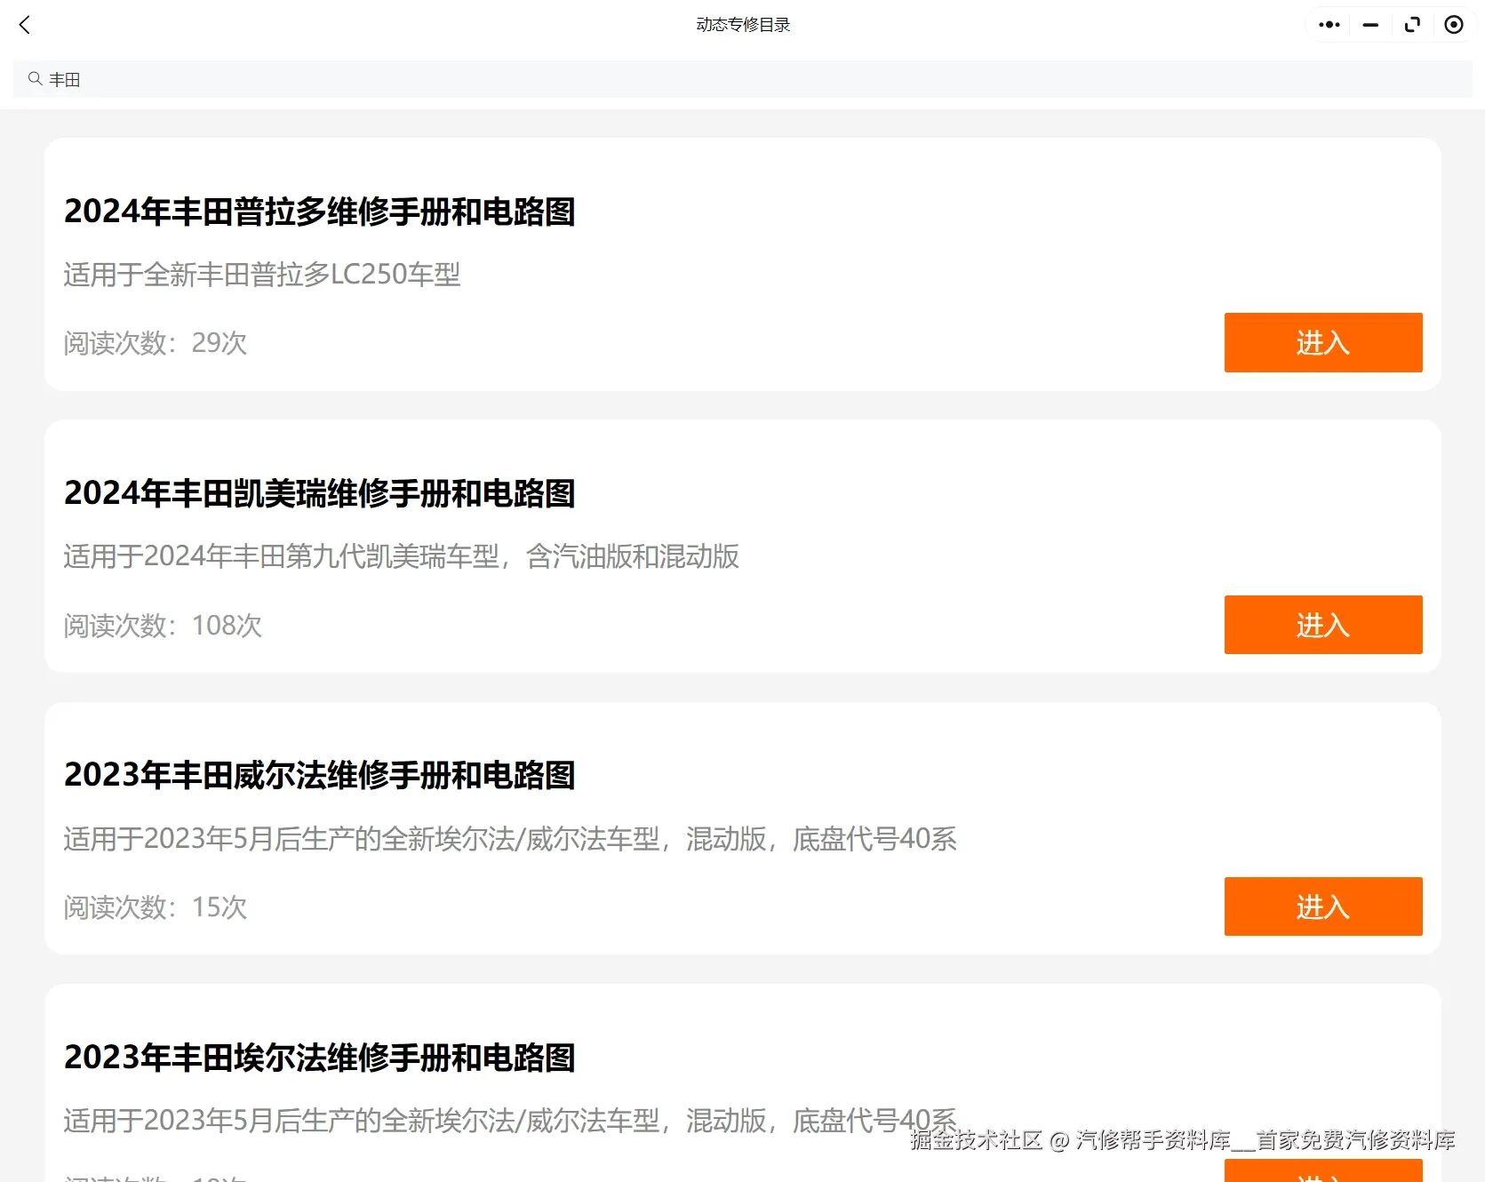Click read count 阅读次数：15次
1485x1182 pixels.
tap(156, 907)
